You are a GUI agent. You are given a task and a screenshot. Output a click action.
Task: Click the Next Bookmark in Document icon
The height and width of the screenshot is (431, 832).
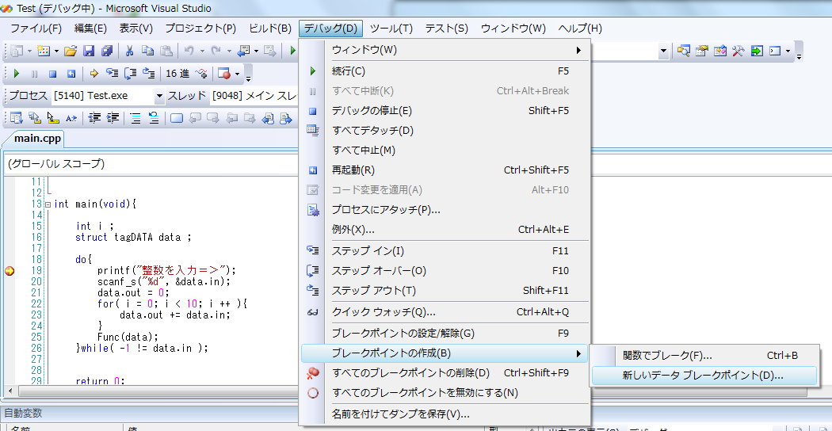pos(287,118)
